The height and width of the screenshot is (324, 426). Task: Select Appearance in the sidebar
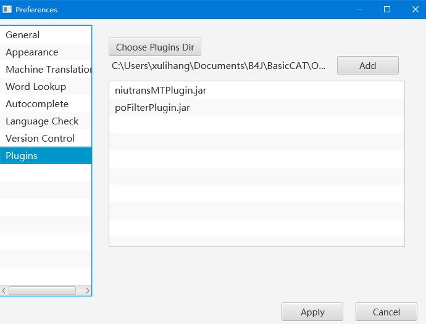(x=46, y=52)
